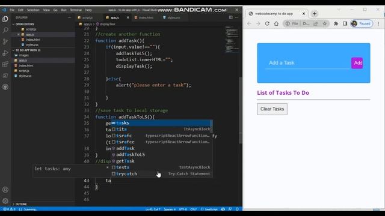Select 'addTaskToLS' autocomplete suggestion
Screen dimensions: 385x216
point(161,155)
